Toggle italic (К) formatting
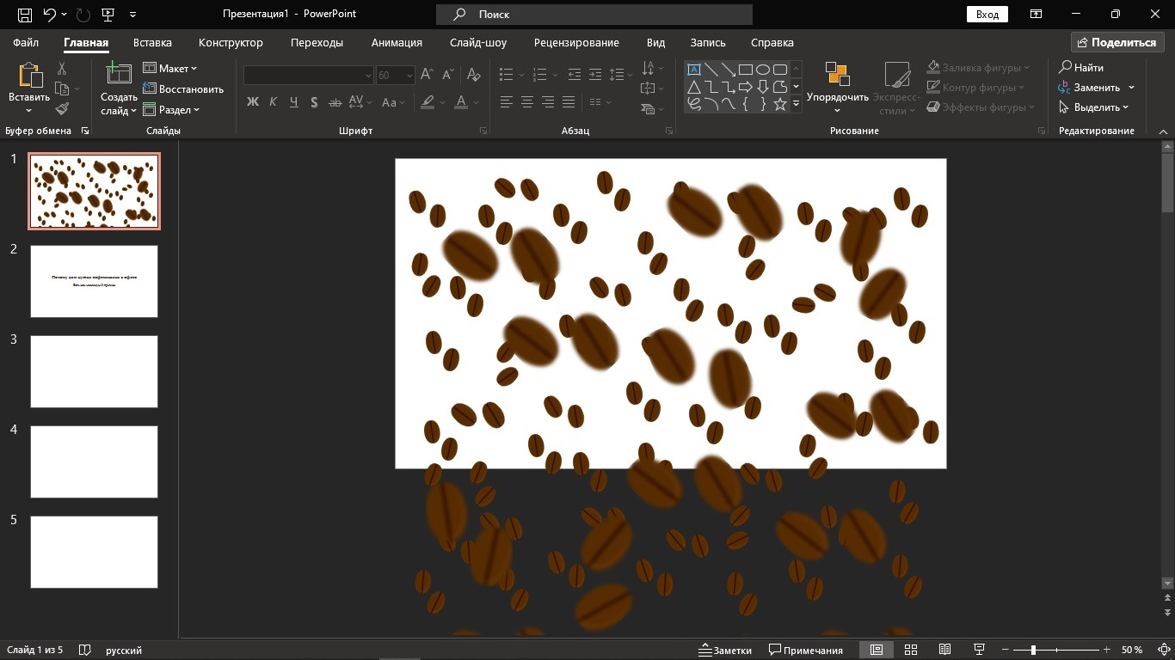Screen dimensions: 1175x660 pyautogui.click(x=274, y=102)
